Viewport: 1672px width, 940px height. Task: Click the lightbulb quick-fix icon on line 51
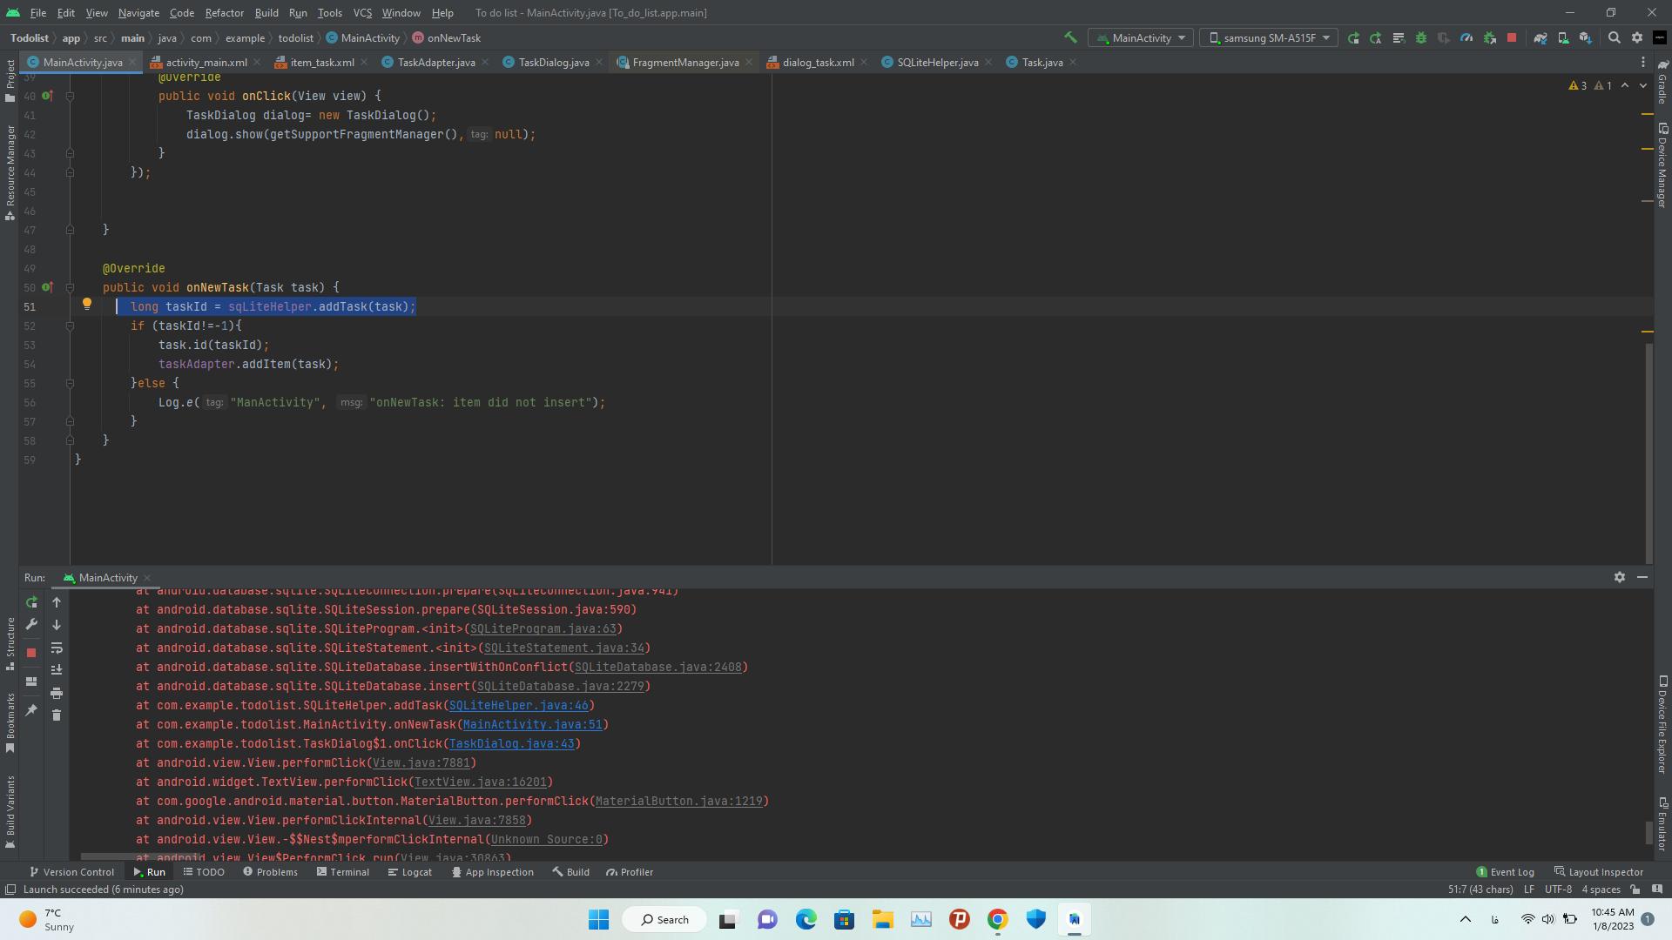[x=86, y=304]
